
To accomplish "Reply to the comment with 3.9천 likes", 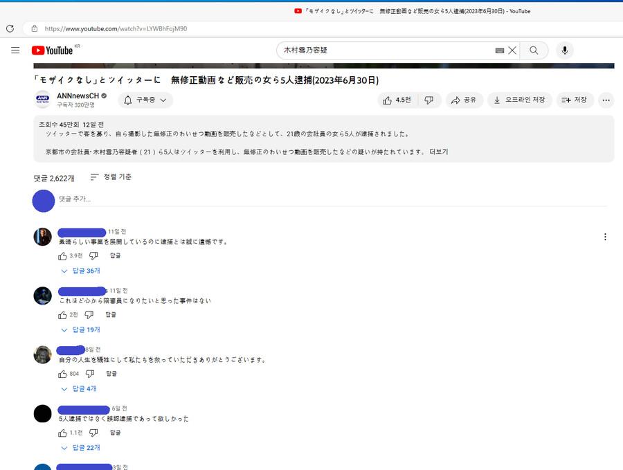I will [115, 255].
